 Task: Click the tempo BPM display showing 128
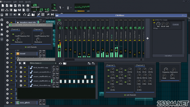click(34, 5)
